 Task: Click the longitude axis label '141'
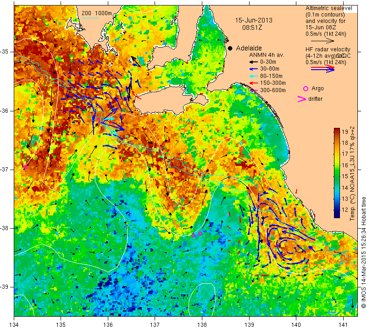point(343,325)
